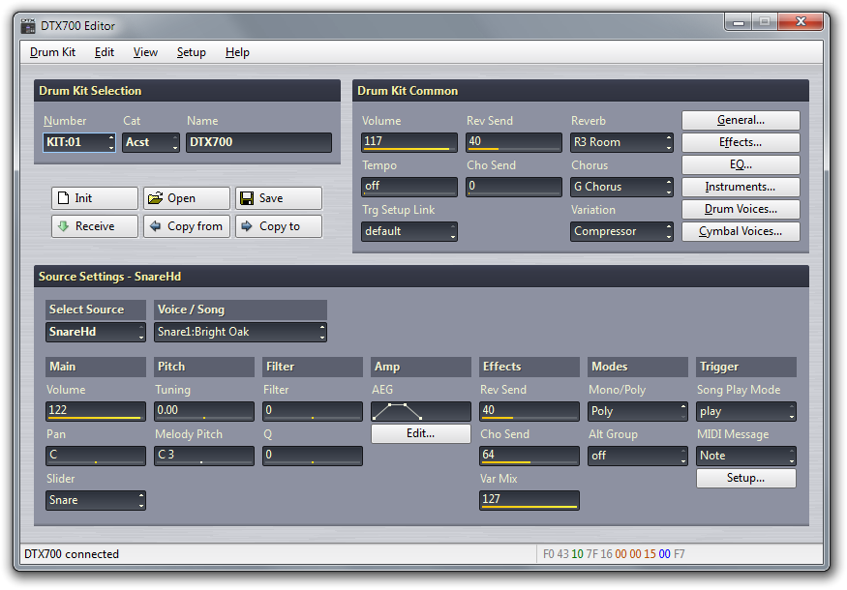Receive kit data with green arrow button
Screen dimensions: 847x590
click(x=95, y=226)
